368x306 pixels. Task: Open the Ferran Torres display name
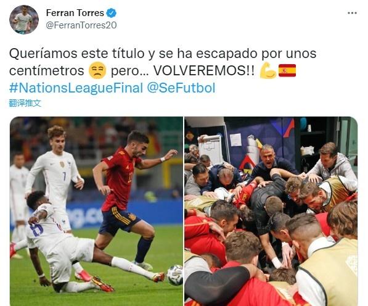(x=75, y=13)
